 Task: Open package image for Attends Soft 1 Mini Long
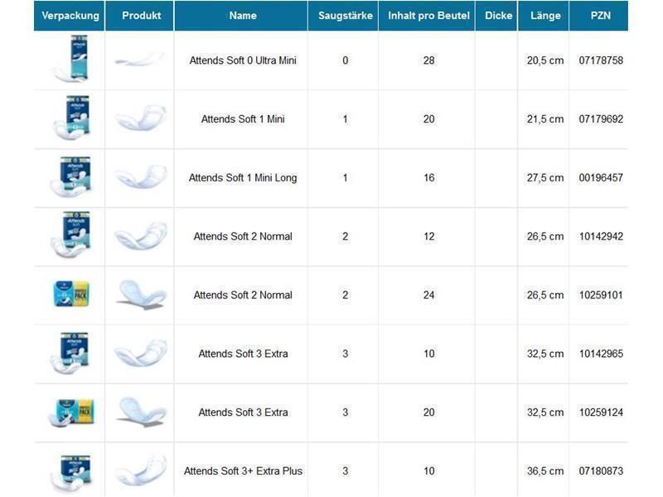pyautogui.click(x=70, y=176)
